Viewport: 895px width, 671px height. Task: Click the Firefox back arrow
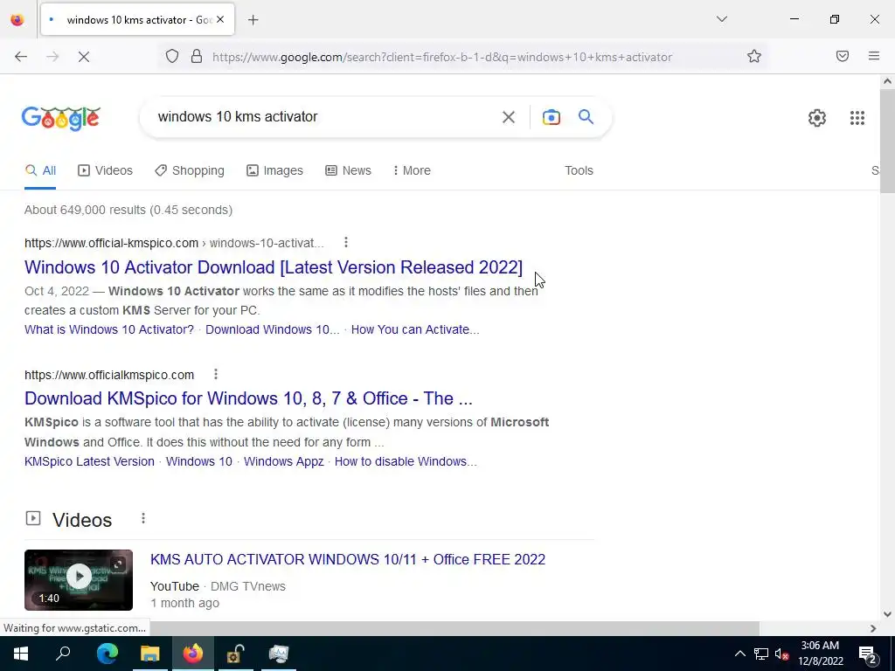coord(21,57)
